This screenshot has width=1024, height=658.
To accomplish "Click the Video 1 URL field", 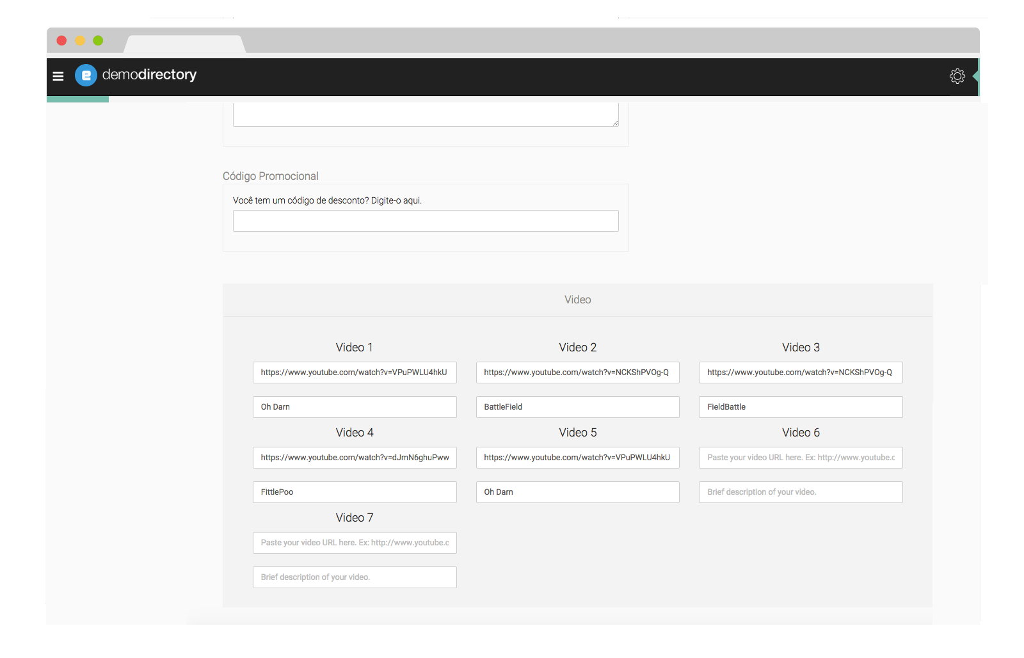I will (355, 373).
